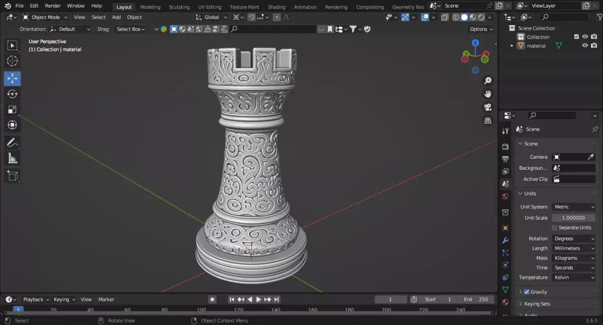This screenshot has width=603, height=325.
Task: Open Length Millimeters dropdown
Action: 573,248
